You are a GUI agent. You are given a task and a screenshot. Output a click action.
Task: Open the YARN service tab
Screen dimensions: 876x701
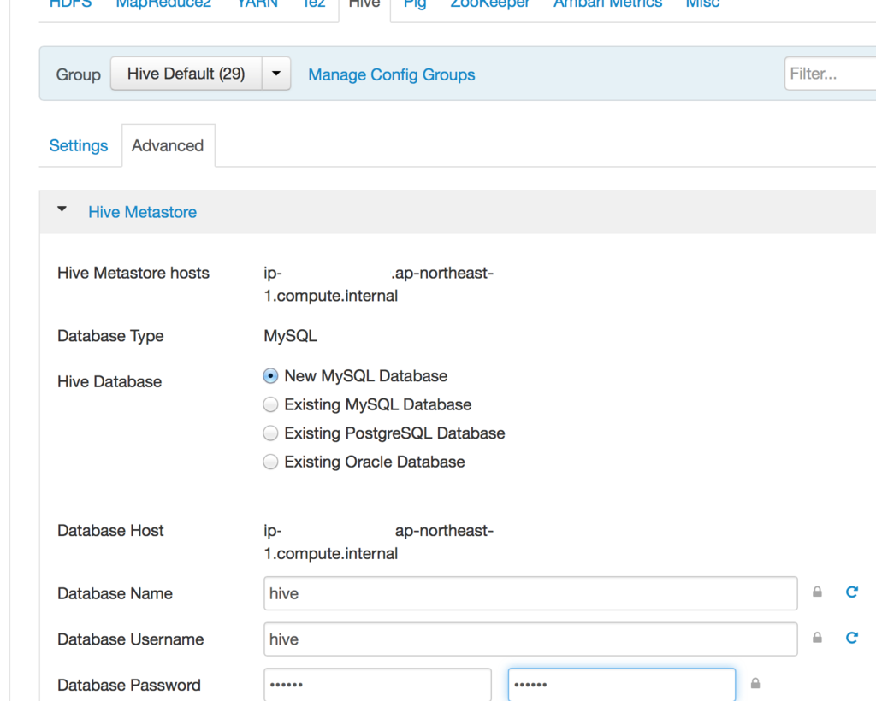pyautogui.click(x=257, y=3)
